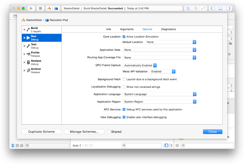This screenshot has height=164, width=244.
Task: Switch to the Diagnostics tab
Action: (168, 29)
